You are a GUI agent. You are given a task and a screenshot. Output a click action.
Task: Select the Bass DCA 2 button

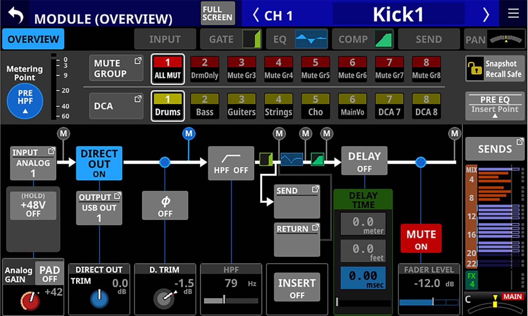(x=205, y=106)
